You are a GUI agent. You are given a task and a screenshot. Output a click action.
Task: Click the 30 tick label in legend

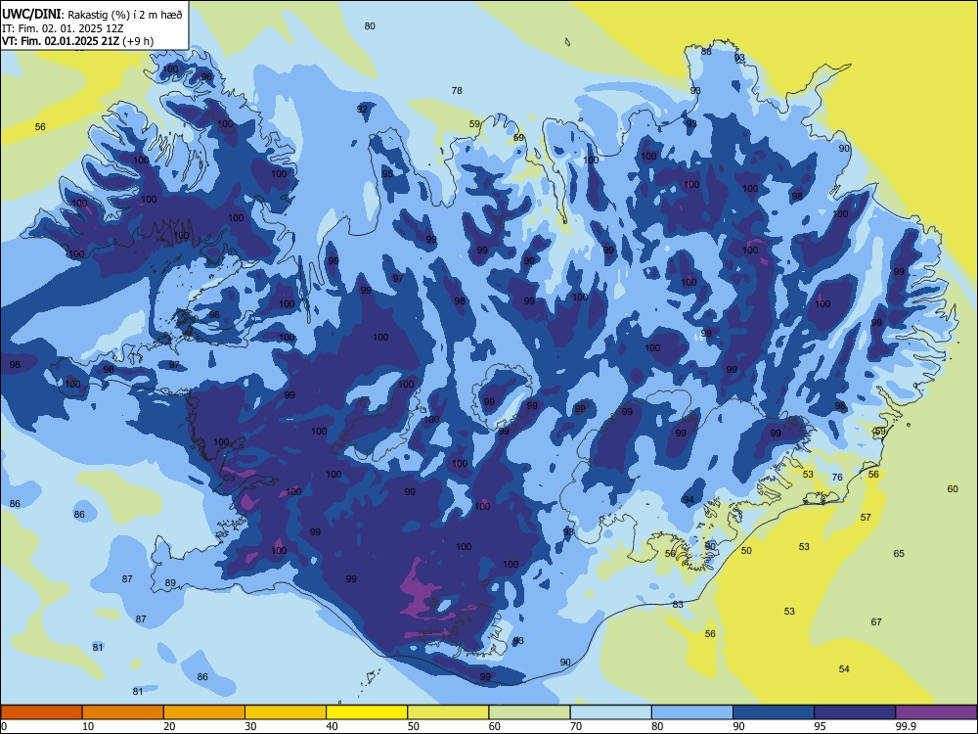click(x=250, y=726)
